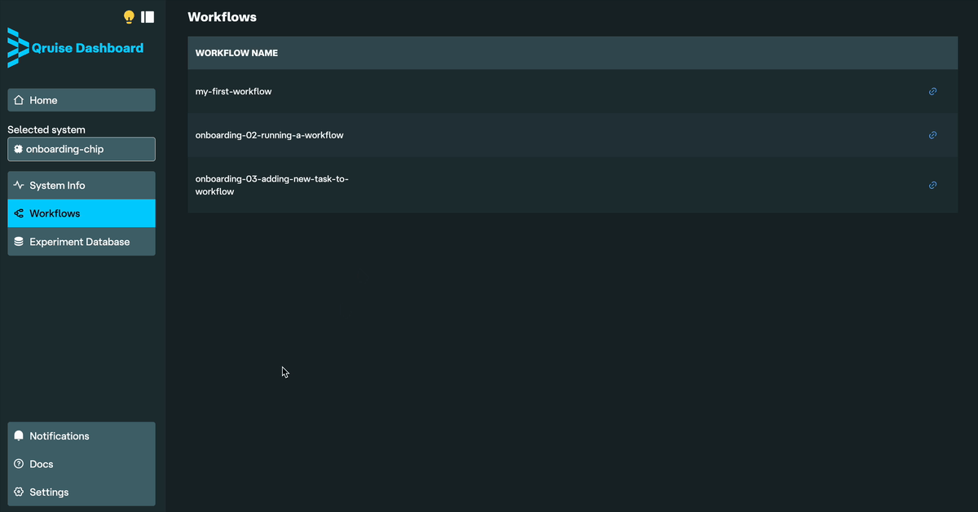
Task: Go to the Home page
Action: 81,100
